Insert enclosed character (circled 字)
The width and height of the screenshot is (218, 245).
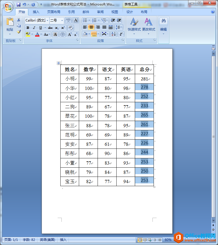63,34
